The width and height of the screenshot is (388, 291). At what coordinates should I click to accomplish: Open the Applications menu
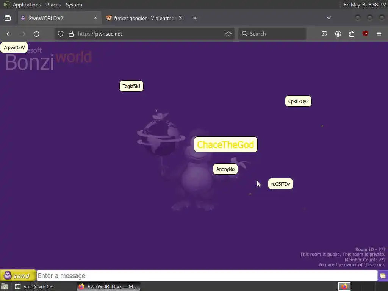(27, 5)
